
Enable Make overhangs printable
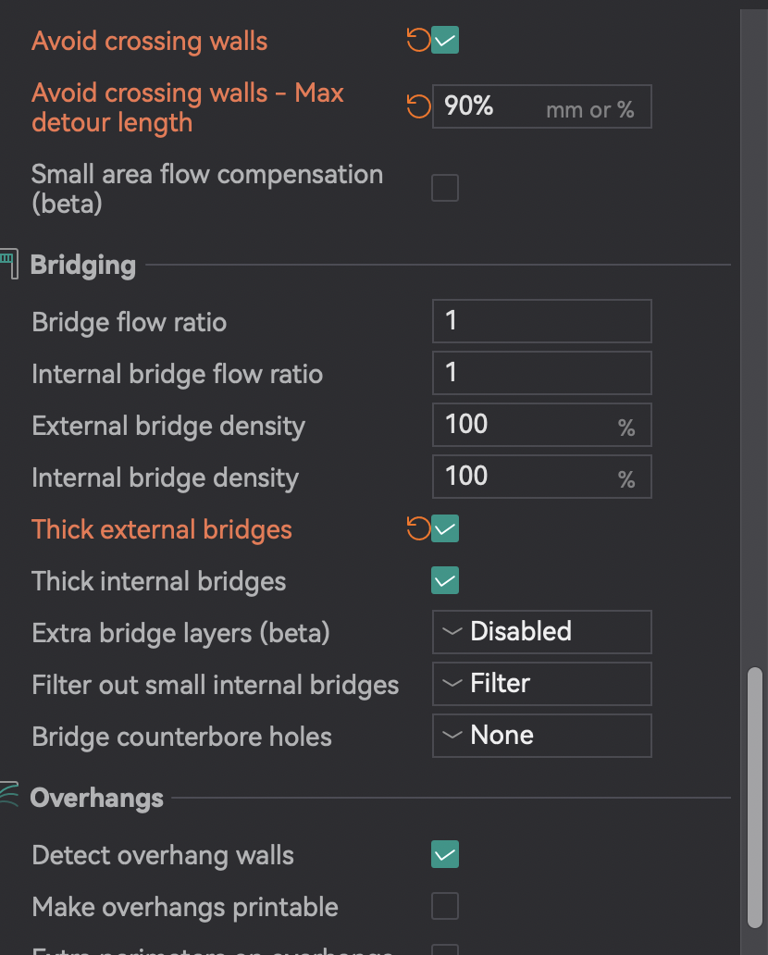click(445, 906)
